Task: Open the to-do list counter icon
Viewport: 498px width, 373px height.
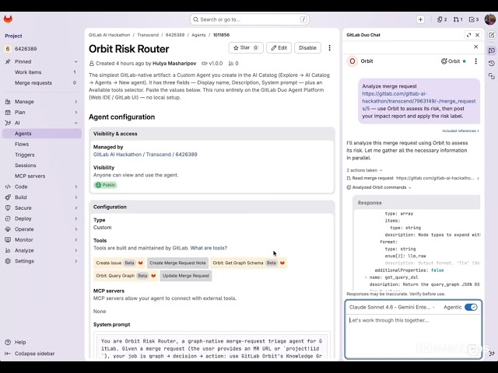Action: (474, 19)
